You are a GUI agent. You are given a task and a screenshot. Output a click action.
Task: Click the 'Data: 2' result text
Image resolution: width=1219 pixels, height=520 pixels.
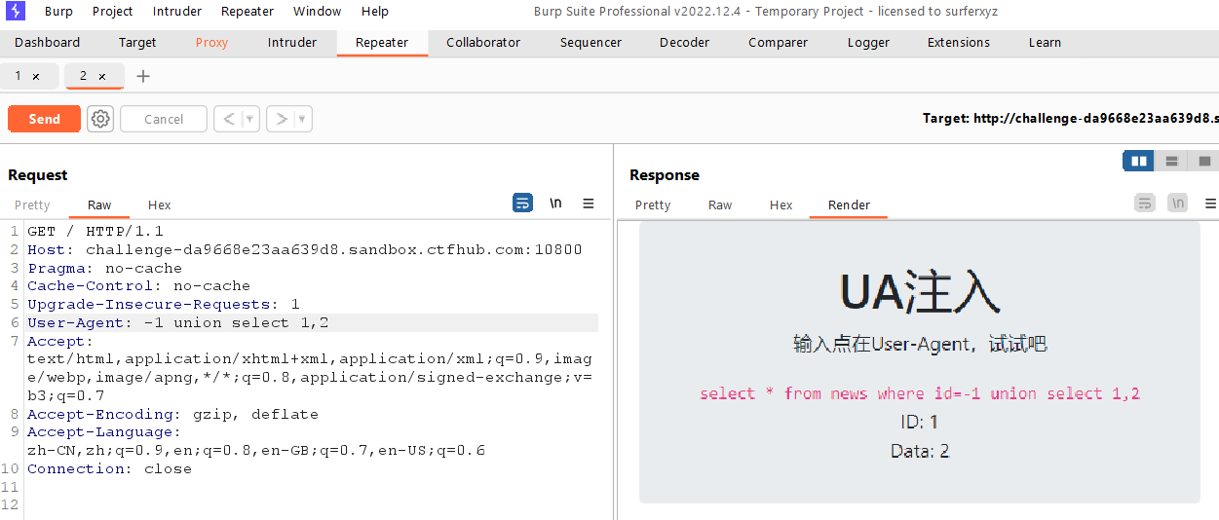click(x=920, y=451)
